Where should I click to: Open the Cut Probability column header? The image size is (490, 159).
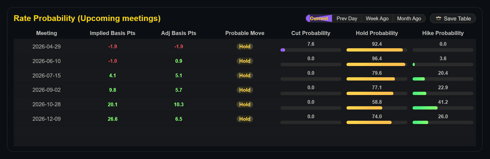[x=311, y=33]
